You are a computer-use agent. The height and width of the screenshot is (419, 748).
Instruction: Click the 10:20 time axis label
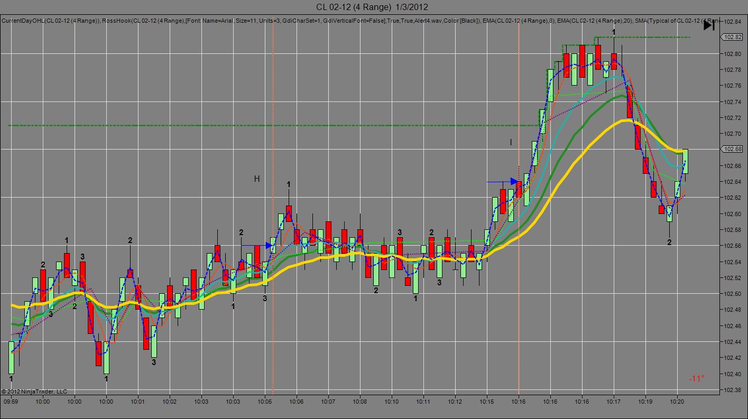click(x=677, y=402)
